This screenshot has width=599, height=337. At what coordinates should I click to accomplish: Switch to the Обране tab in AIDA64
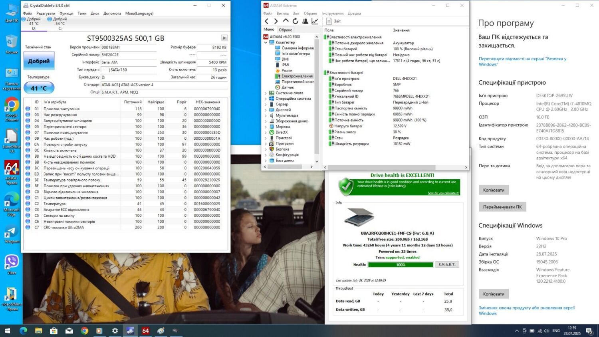tap(285, 30)
